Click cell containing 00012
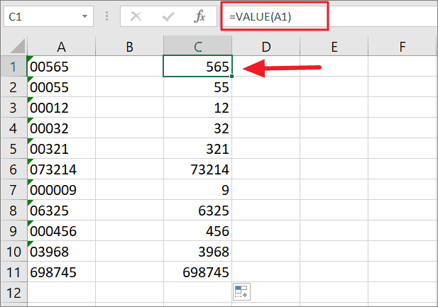 (61, 108)
